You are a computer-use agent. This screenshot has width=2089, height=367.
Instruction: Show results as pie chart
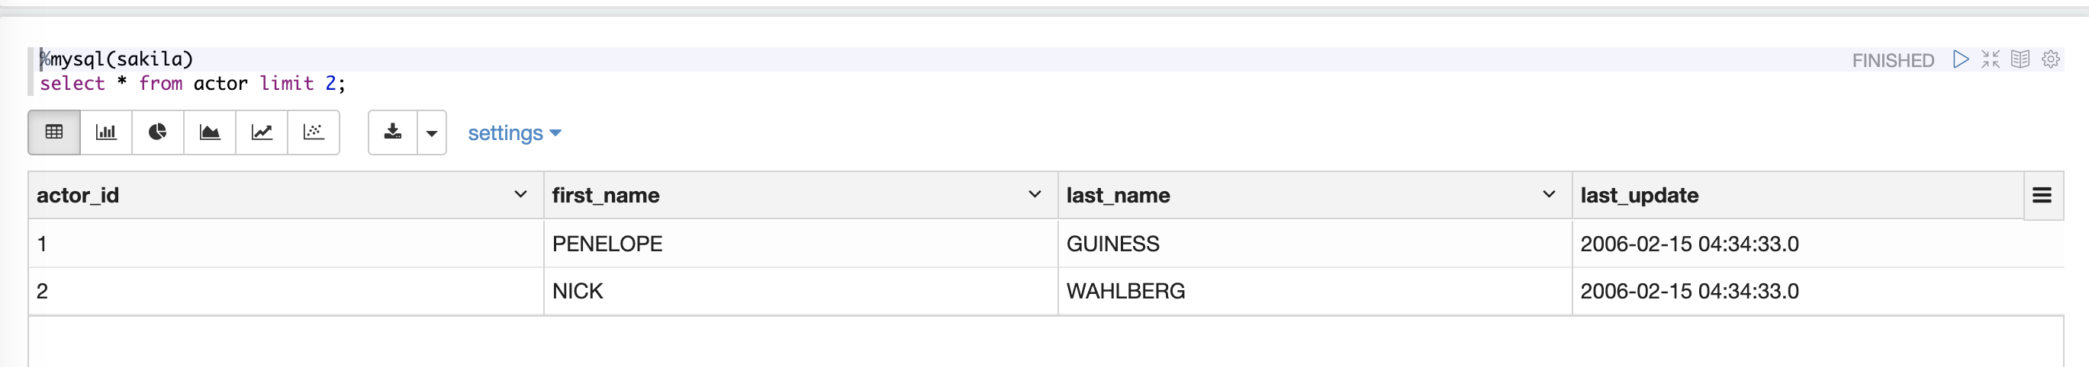pyautogui.click(x=157, y=132)
